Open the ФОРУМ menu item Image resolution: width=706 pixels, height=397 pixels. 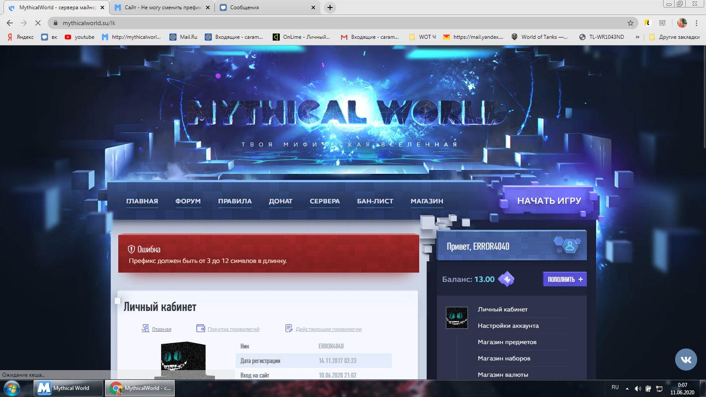(x=188, y=201)
